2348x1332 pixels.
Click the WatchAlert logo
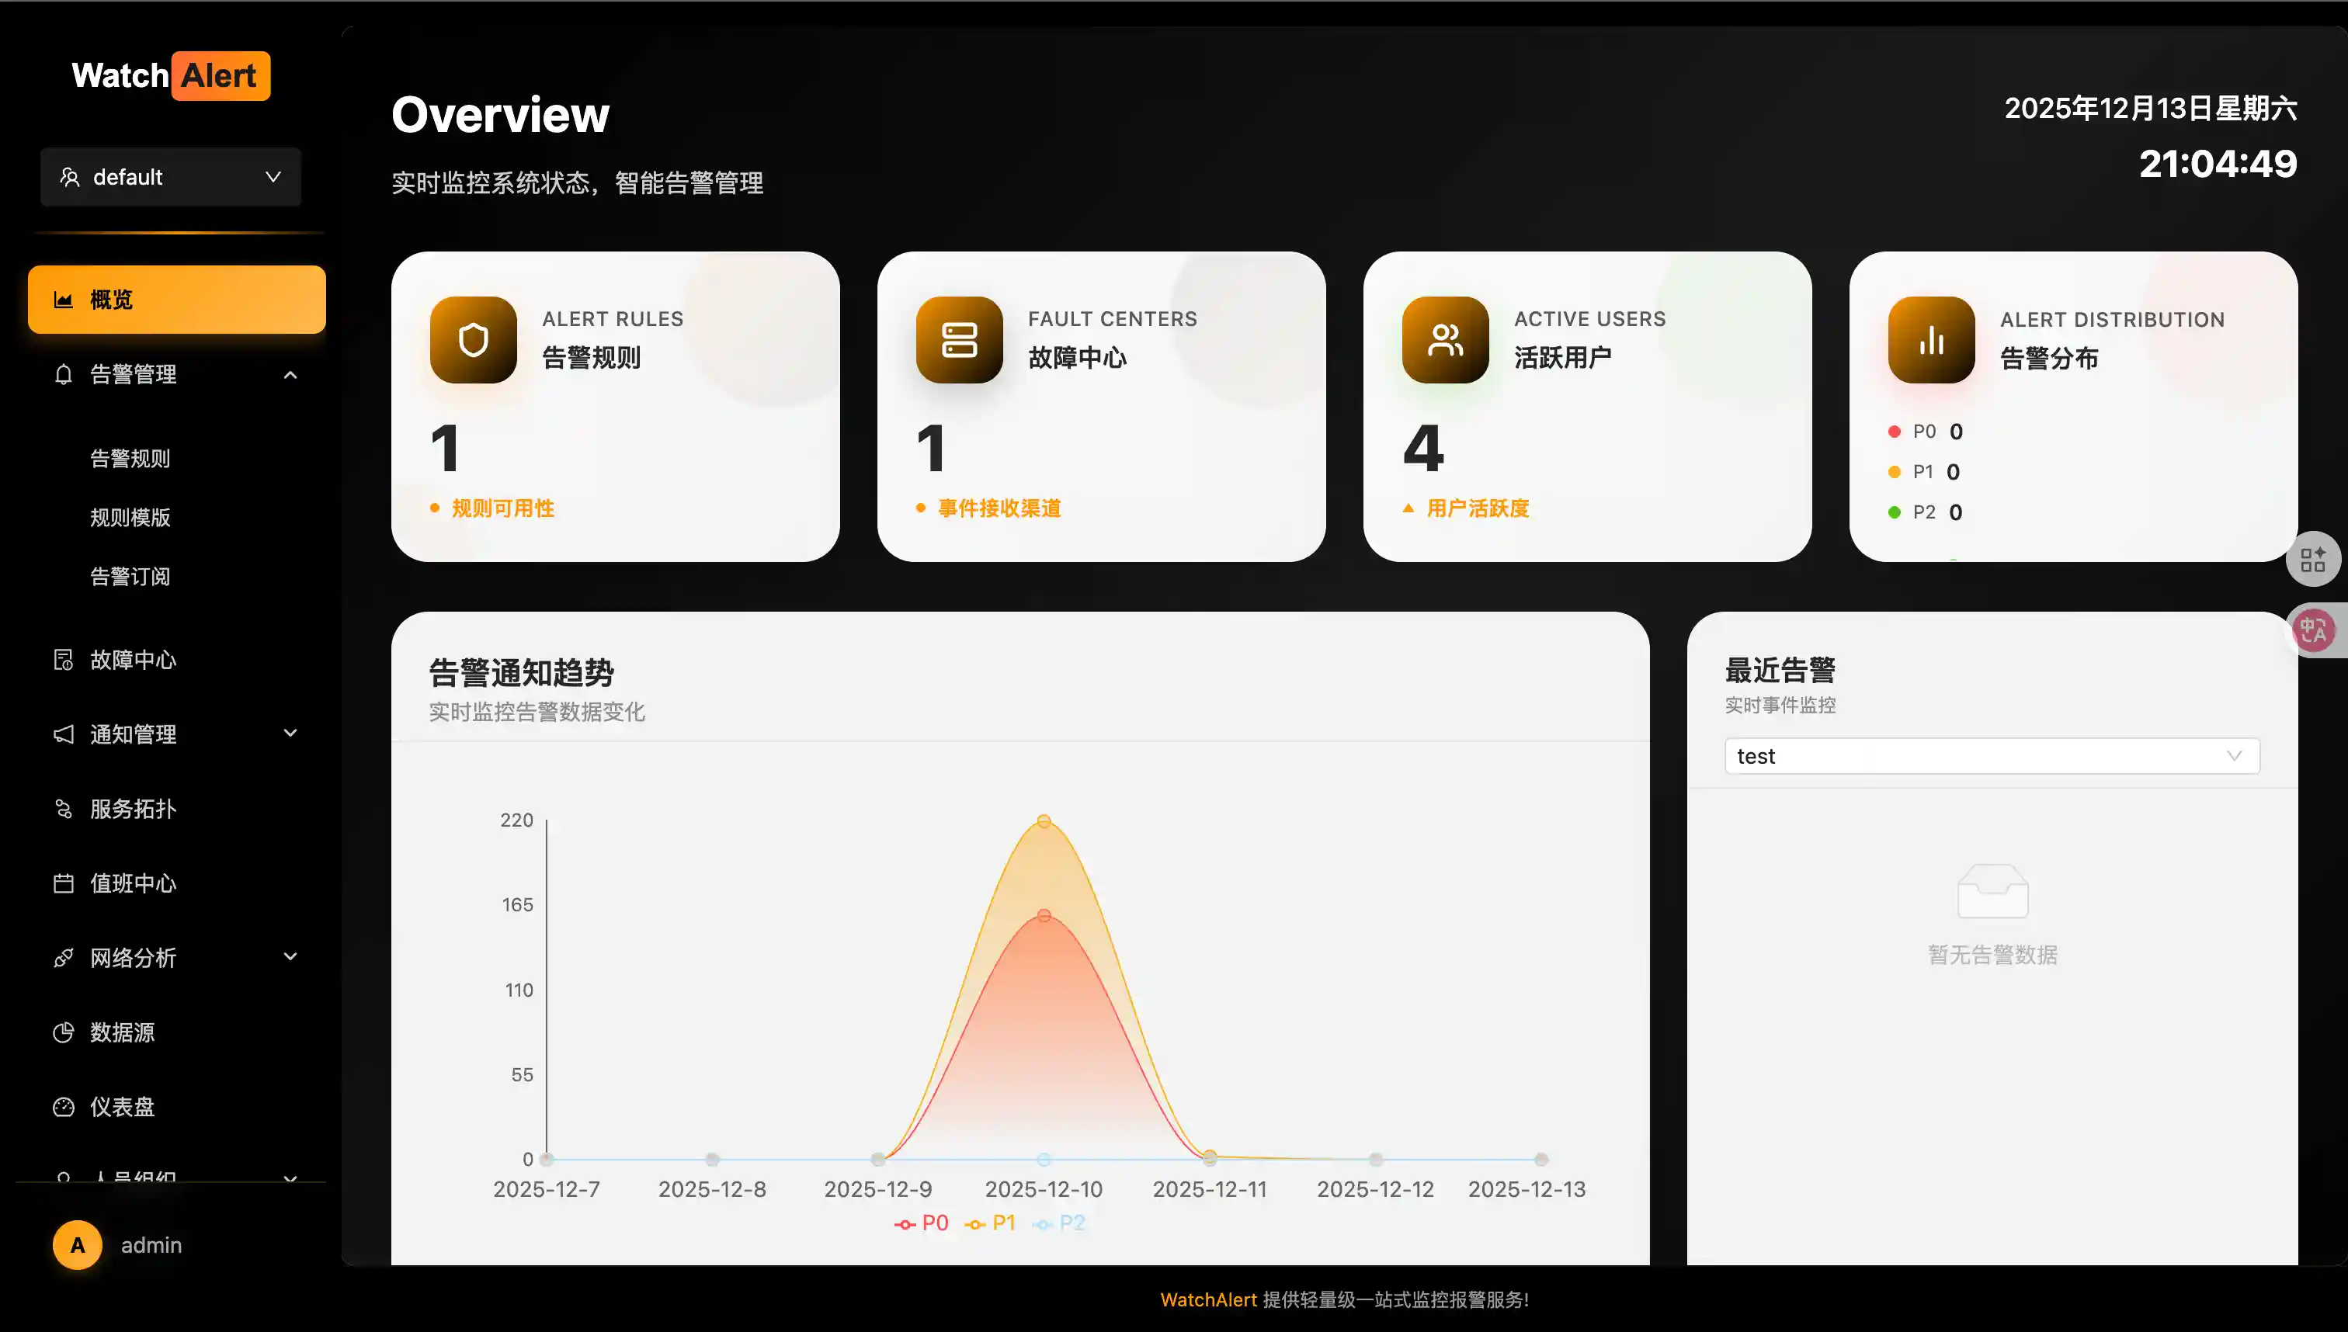pos(171,76)
